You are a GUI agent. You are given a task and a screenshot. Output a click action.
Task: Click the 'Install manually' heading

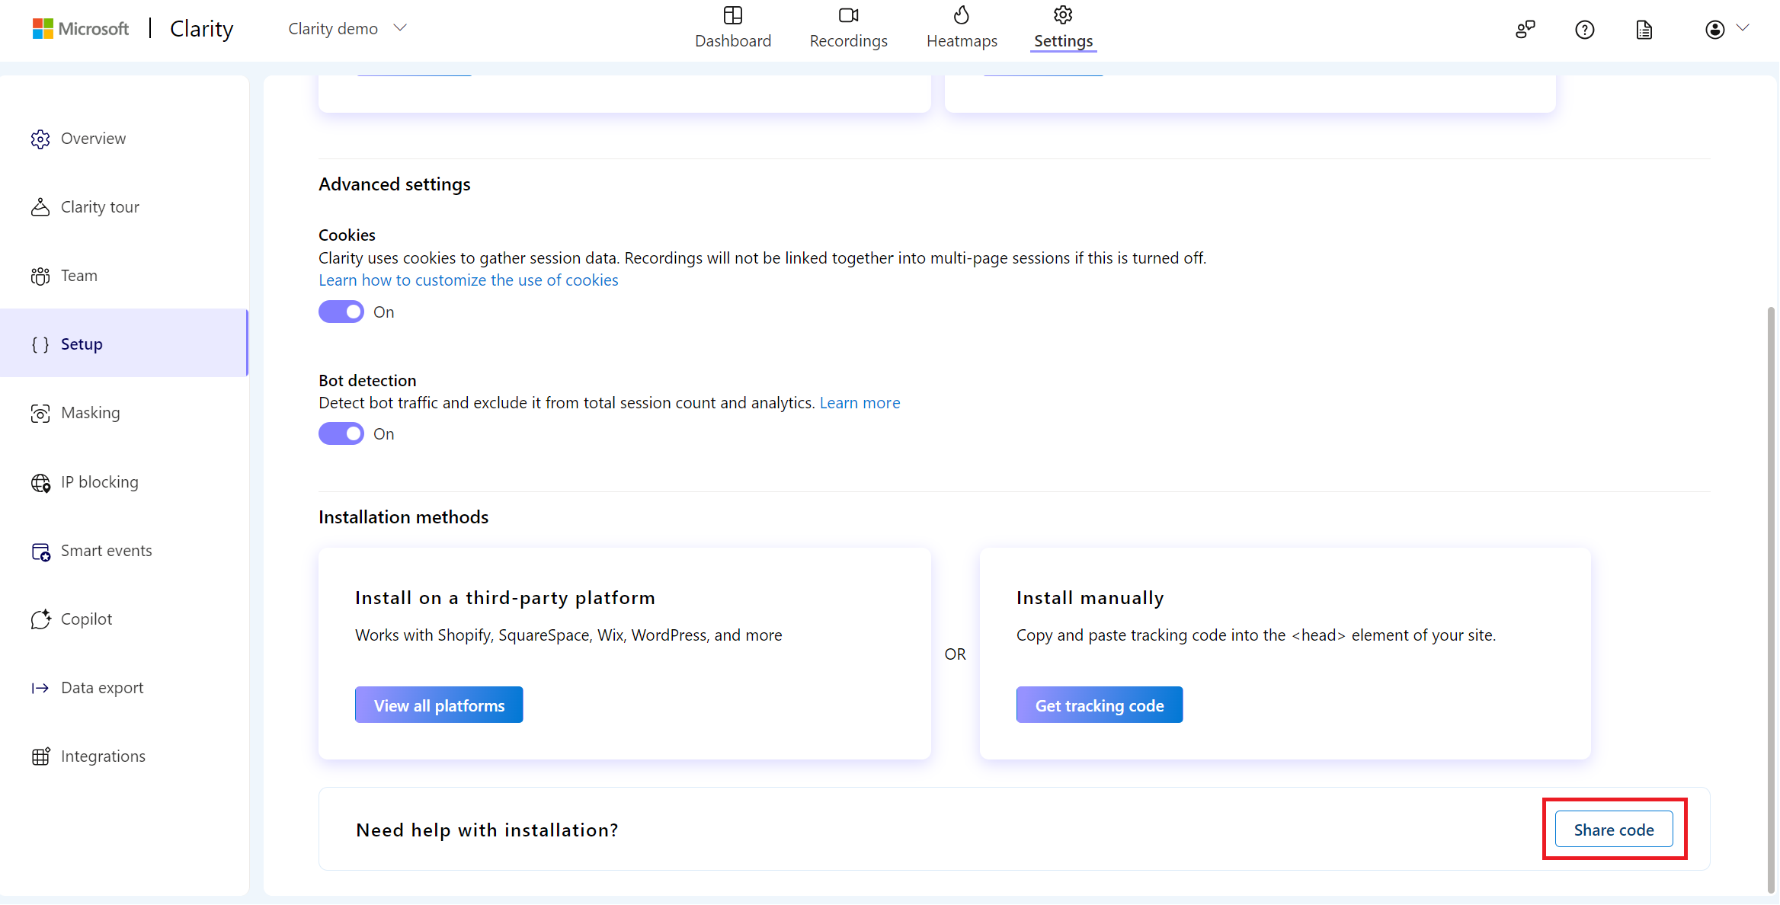pyautogui.click(x=1090, y=598)
